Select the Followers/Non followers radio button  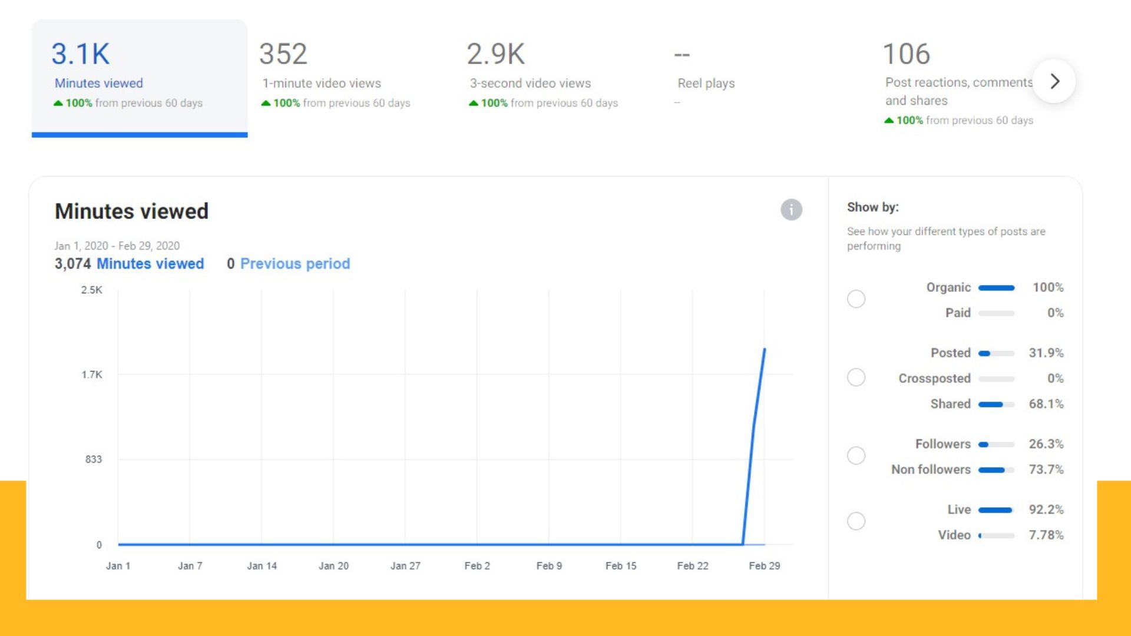click(856, 456)
